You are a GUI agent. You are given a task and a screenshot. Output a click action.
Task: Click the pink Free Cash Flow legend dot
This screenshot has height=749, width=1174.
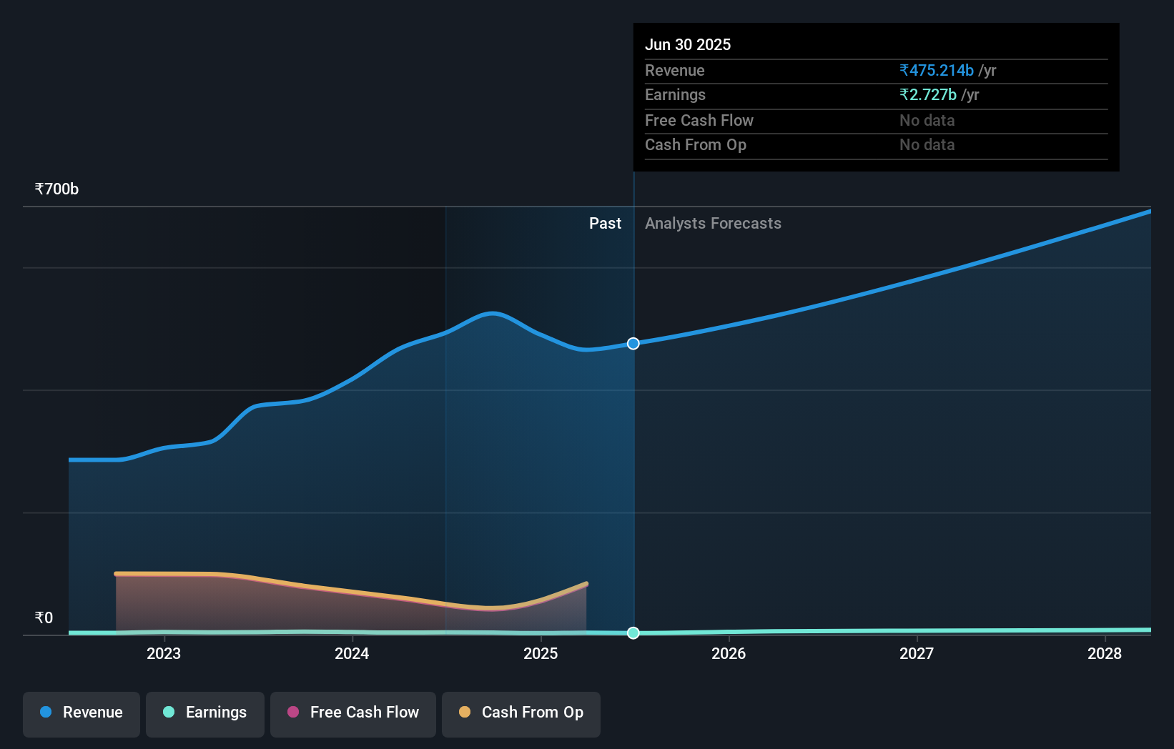292,712
